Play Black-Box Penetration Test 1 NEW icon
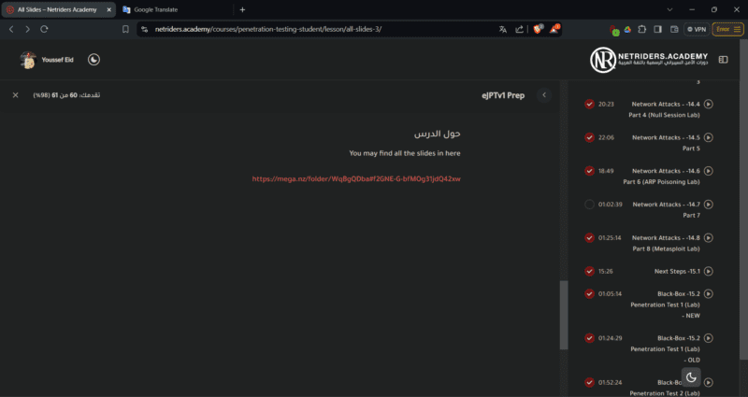 click(709, 293)
